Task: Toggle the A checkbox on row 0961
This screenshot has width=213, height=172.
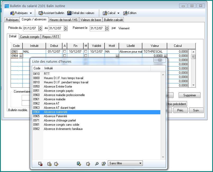Action: [65, 51]
